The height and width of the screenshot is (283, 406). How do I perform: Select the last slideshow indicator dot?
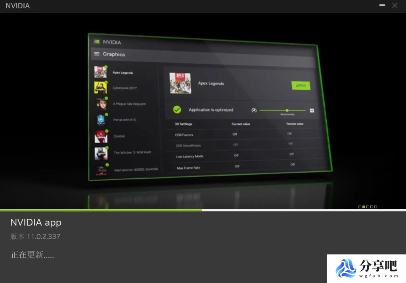(376, 207)
